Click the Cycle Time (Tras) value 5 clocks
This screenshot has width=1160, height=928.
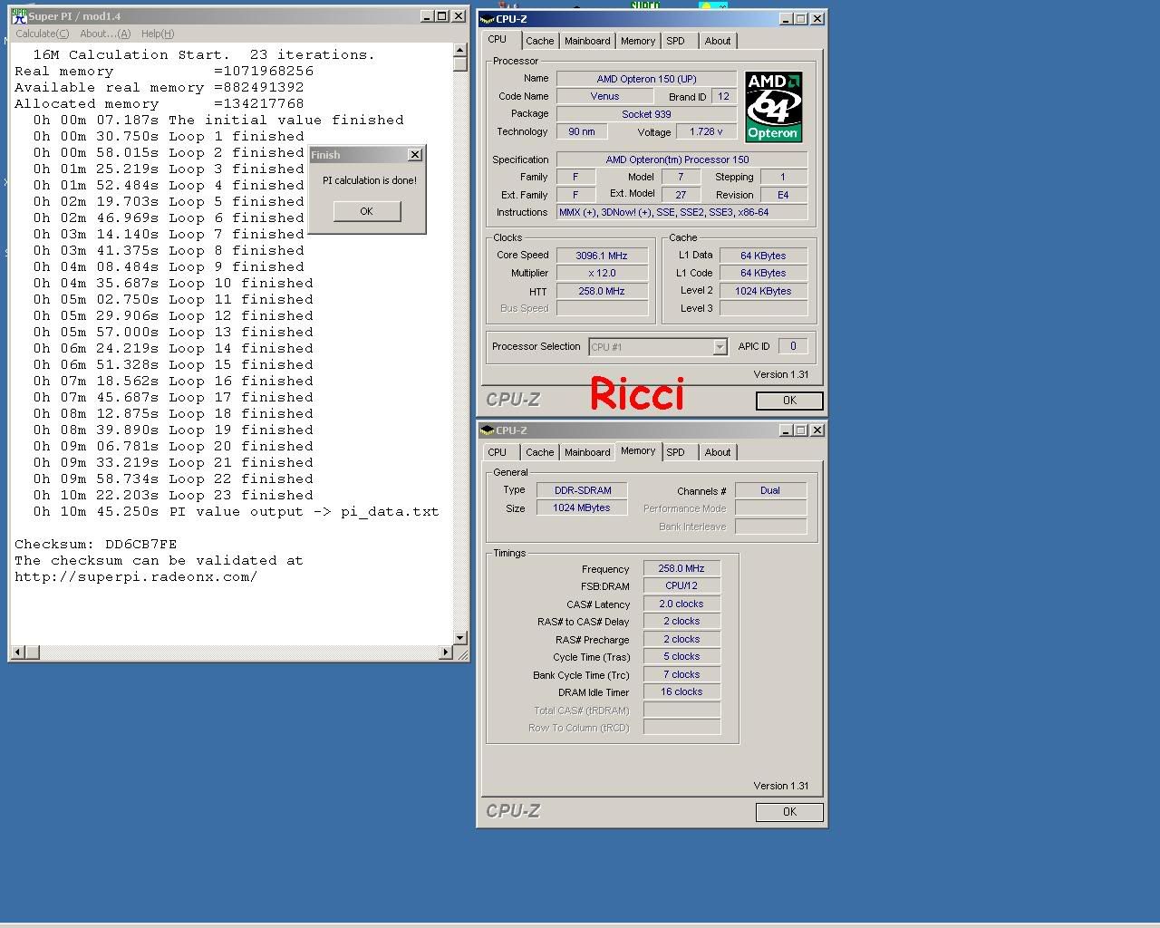[681, 656]
